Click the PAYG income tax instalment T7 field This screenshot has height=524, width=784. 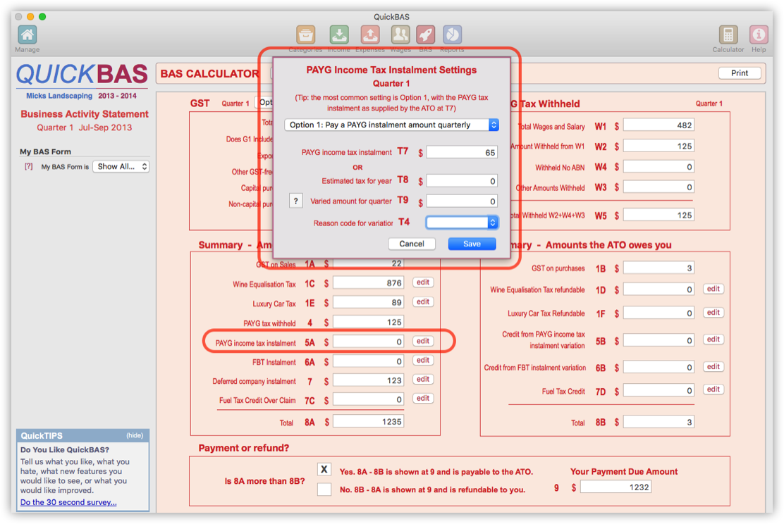coord(462,152)
